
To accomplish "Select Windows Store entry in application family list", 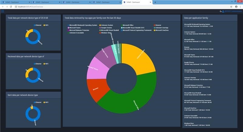I will (x=197, y=124).
